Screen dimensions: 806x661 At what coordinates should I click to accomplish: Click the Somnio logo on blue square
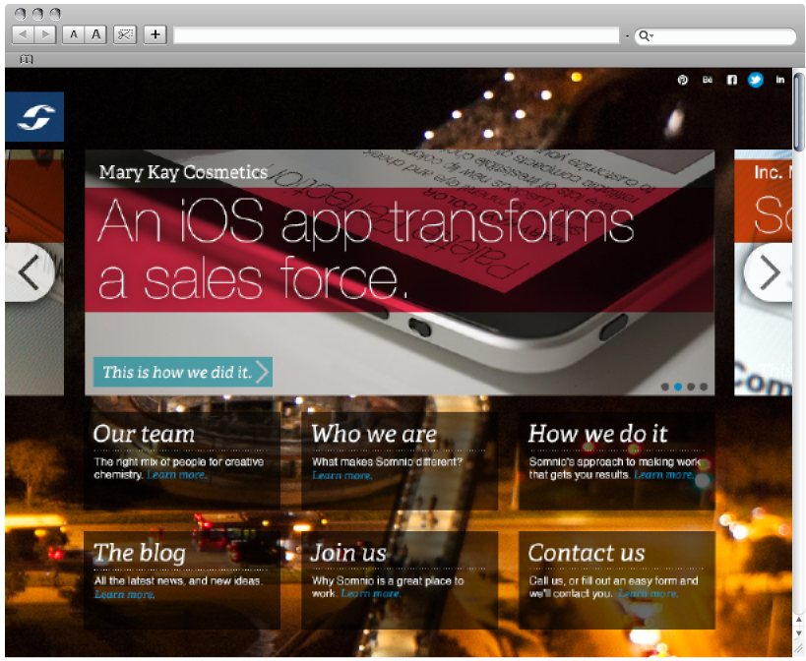(x=34, y=117)
